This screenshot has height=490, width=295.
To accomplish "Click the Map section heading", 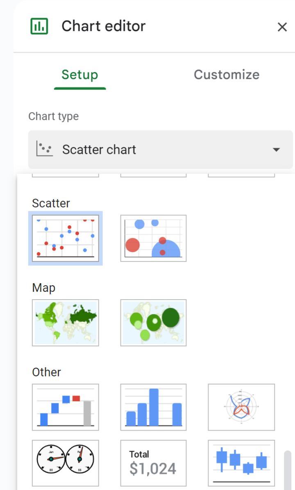I will (43, 288).
